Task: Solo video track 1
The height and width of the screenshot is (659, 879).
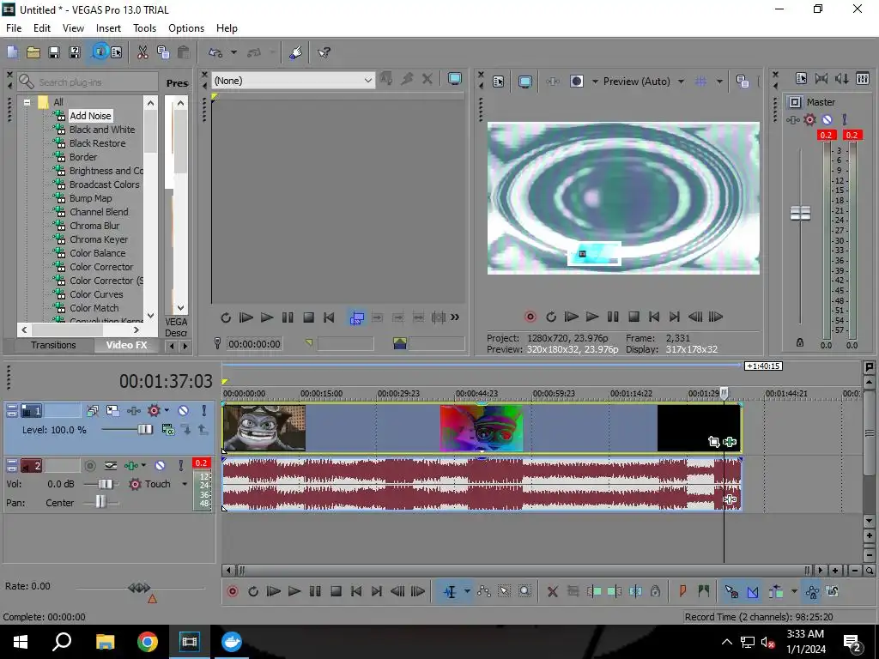Action: [x=204, y=411]
